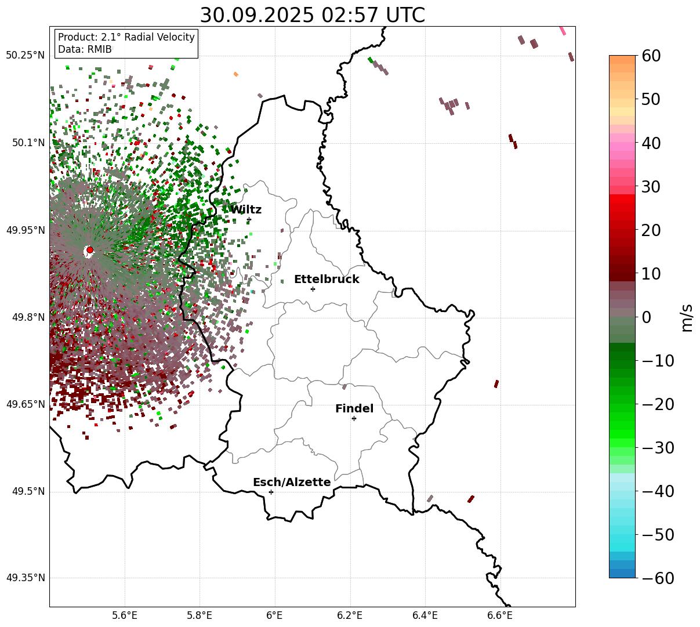The image size is (700, 627).
Task: Click the 49.5°N latitude label
Action: (28, 491)
